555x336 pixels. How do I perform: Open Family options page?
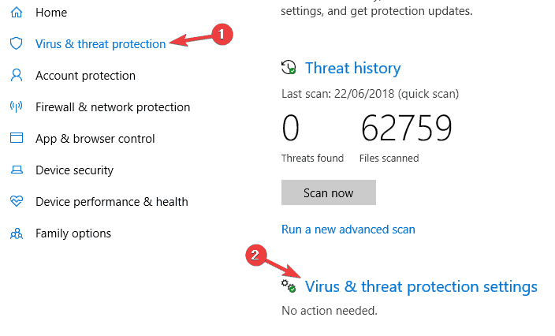click(x=73, y=233)
